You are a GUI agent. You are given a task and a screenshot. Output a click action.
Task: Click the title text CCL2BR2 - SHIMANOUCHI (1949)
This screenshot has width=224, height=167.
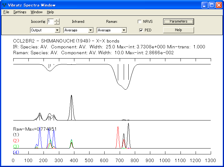[x=52, y=41]
